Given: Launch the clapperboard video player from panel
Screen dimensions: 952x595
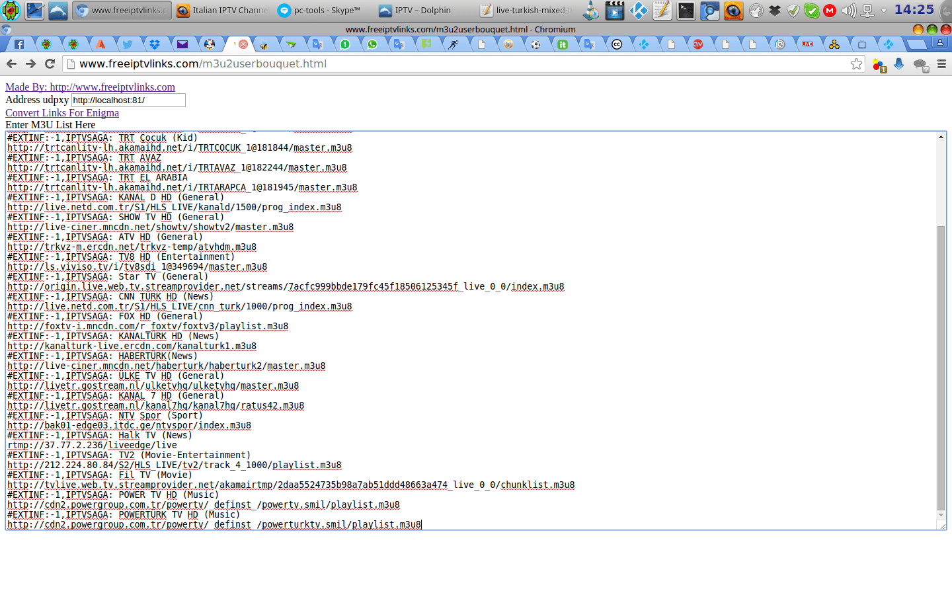Looking at the screenshot, I should pyautogui.click(x=615, y=10).
